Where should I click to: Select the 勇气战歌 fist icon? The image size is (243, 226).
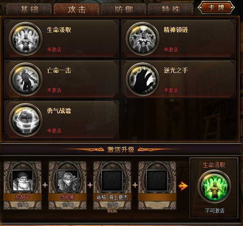(x=26, y=120)
